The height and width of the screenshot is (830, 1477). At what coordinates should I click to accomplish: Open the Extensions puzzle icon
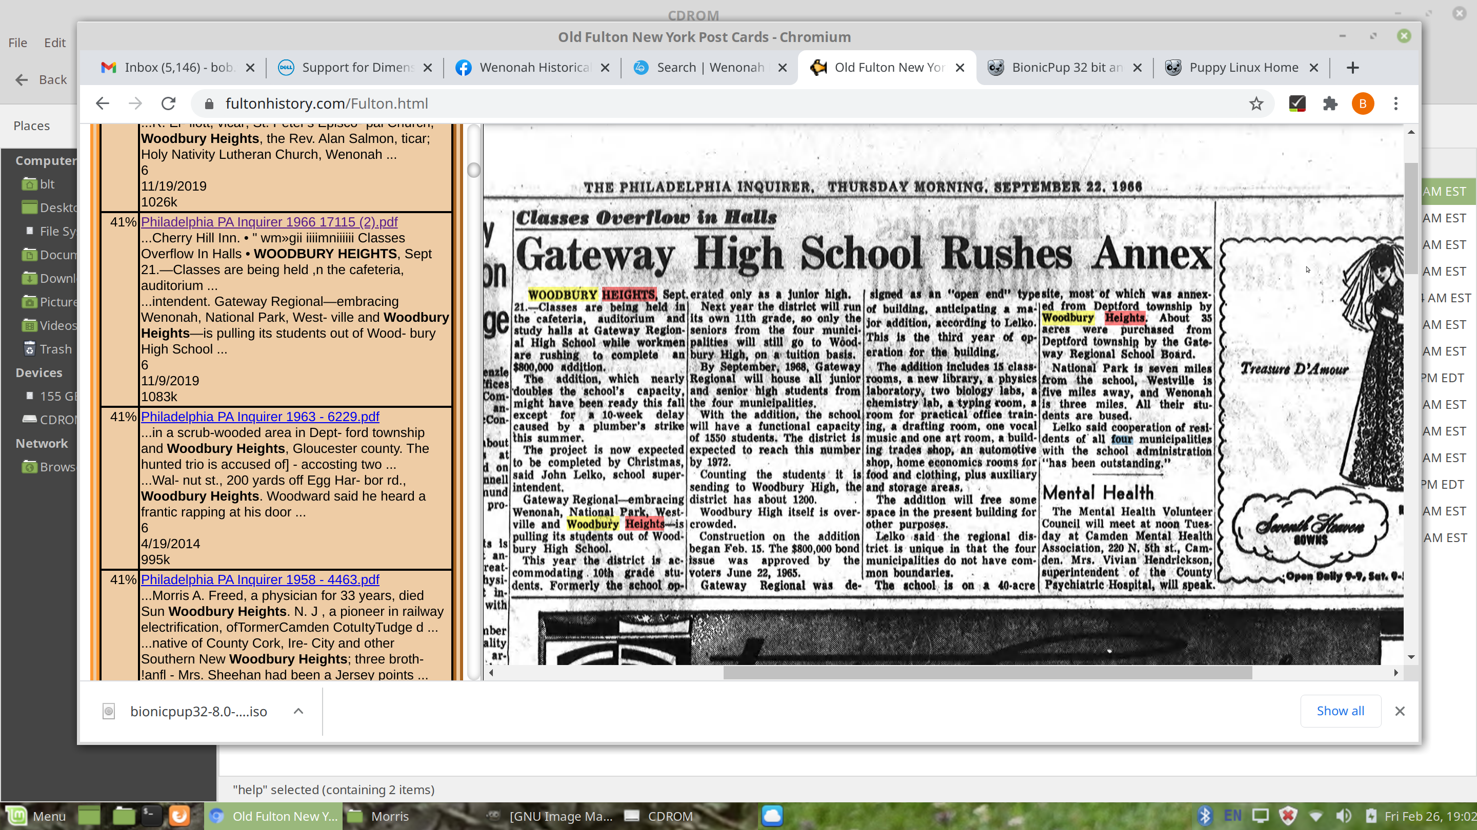(x=1330, y=103)
